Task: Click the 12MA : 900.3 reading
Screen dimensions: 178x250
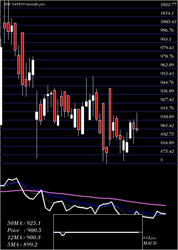Action: 24,237
